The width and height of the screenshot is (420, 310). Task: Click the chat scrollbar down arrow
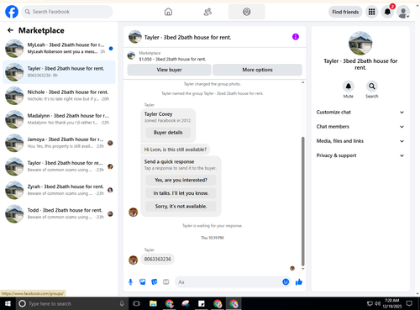coord(302,269)
